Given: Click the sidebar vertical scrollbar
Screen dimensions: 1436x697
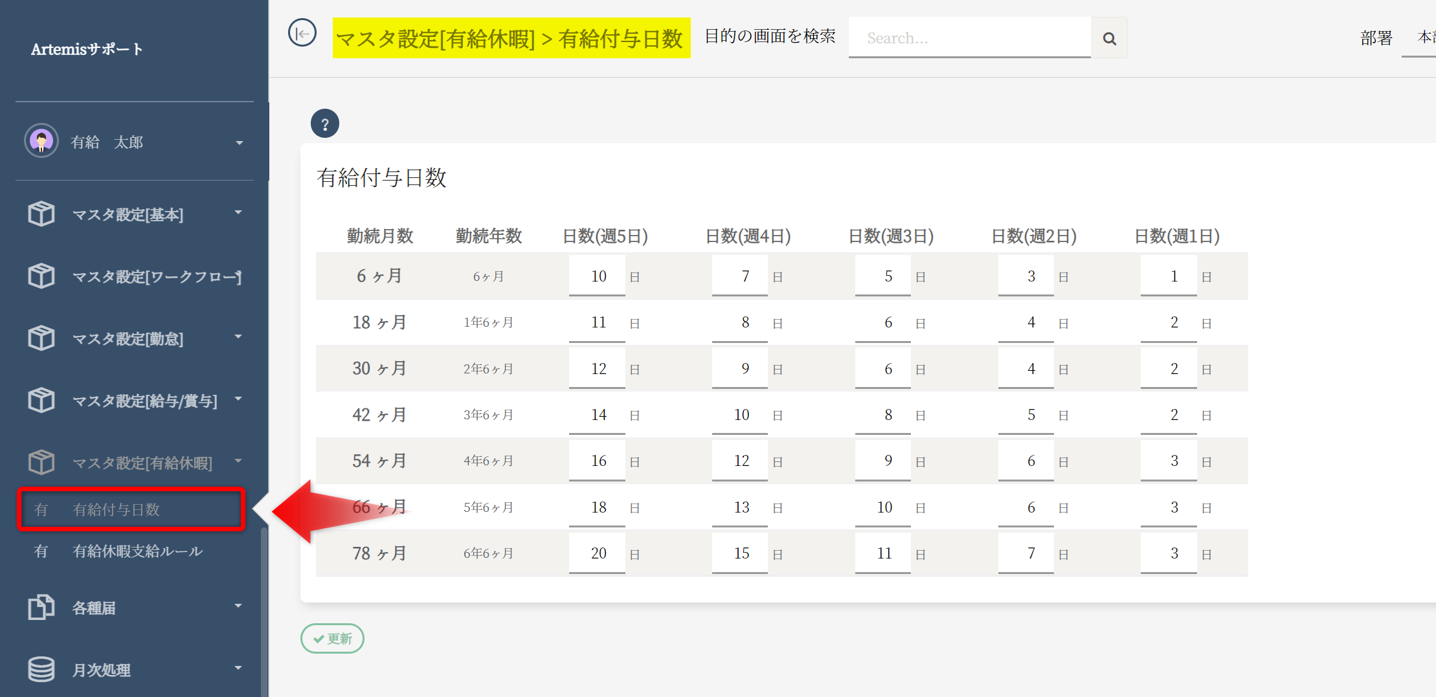Looking at the screenshot, I should tap(264, 608).
